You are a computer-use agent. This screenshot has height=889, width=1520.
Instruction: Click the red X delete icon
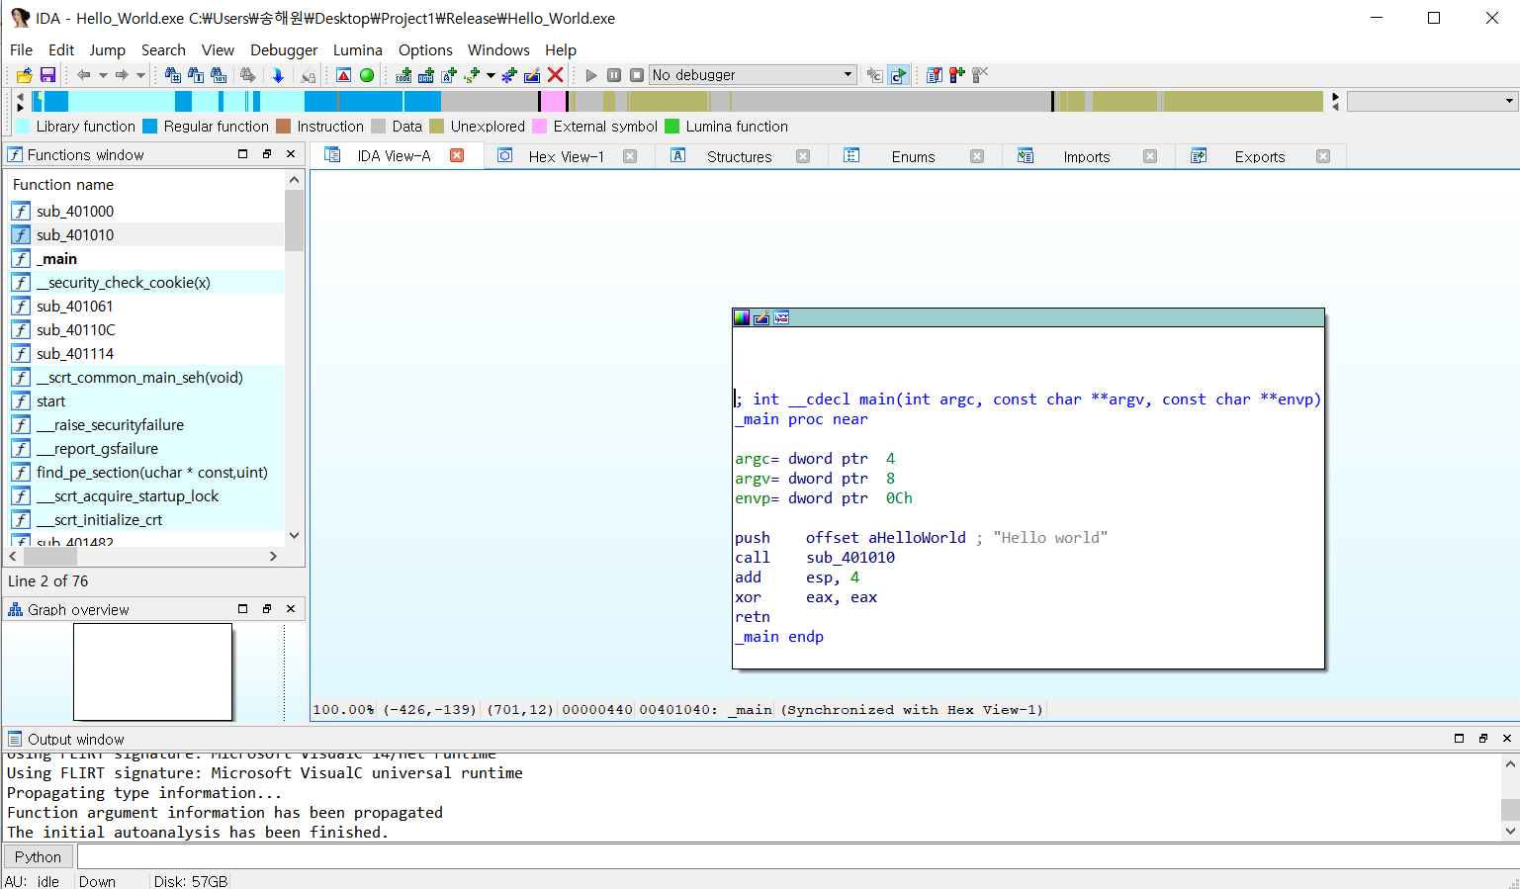[x=555, y=75]
